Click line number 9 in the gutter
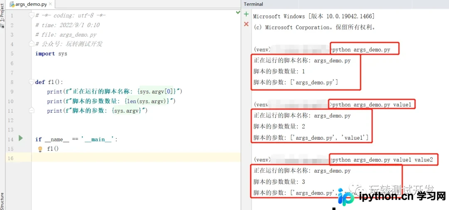The height and width of the screenshot is (210, 449). [x=12, y=91]
